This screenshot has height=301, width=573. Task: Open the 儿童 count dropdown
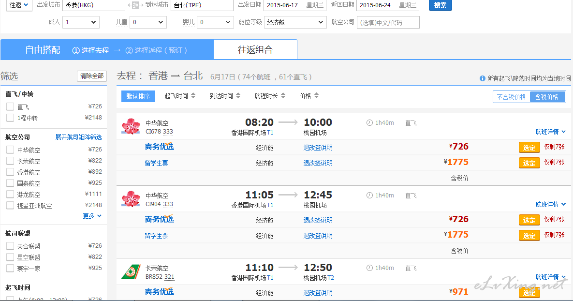148,22
